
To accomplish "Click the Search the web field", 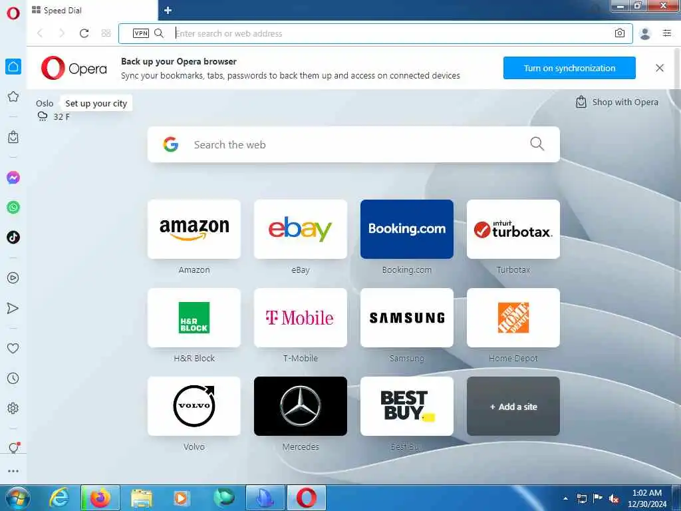I will pos(354,144).
